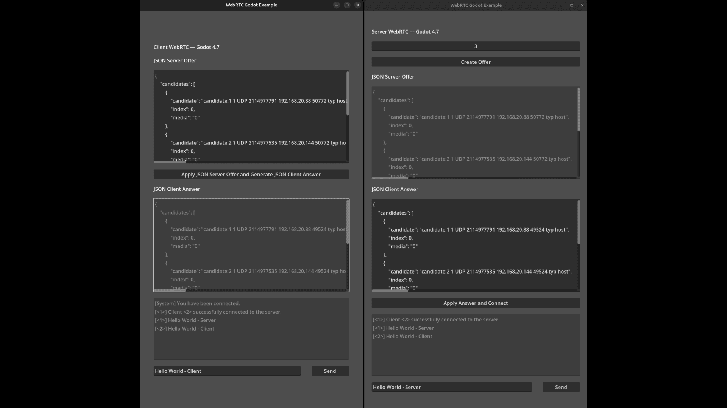Close the right WebRTC server window

tap(582, 5)
